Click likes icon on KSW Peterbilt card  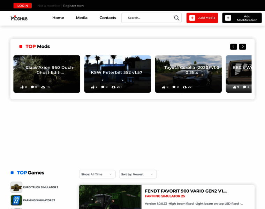pyautogui.click(x=93, y=87)
